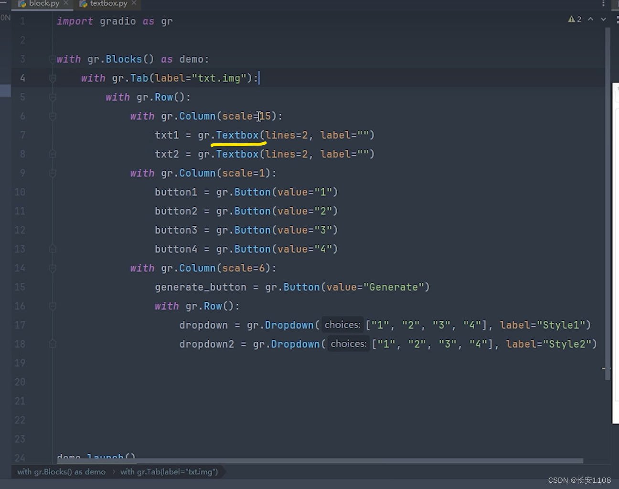Click the scale=15 argument on line 6
Image resolution: width=619 pixels, height=489 pixels.
pyautogui.click(x=246, y=116)
